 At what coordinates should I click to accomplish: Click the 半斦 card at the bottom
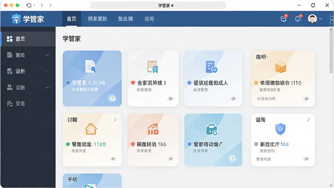(92, 180)
